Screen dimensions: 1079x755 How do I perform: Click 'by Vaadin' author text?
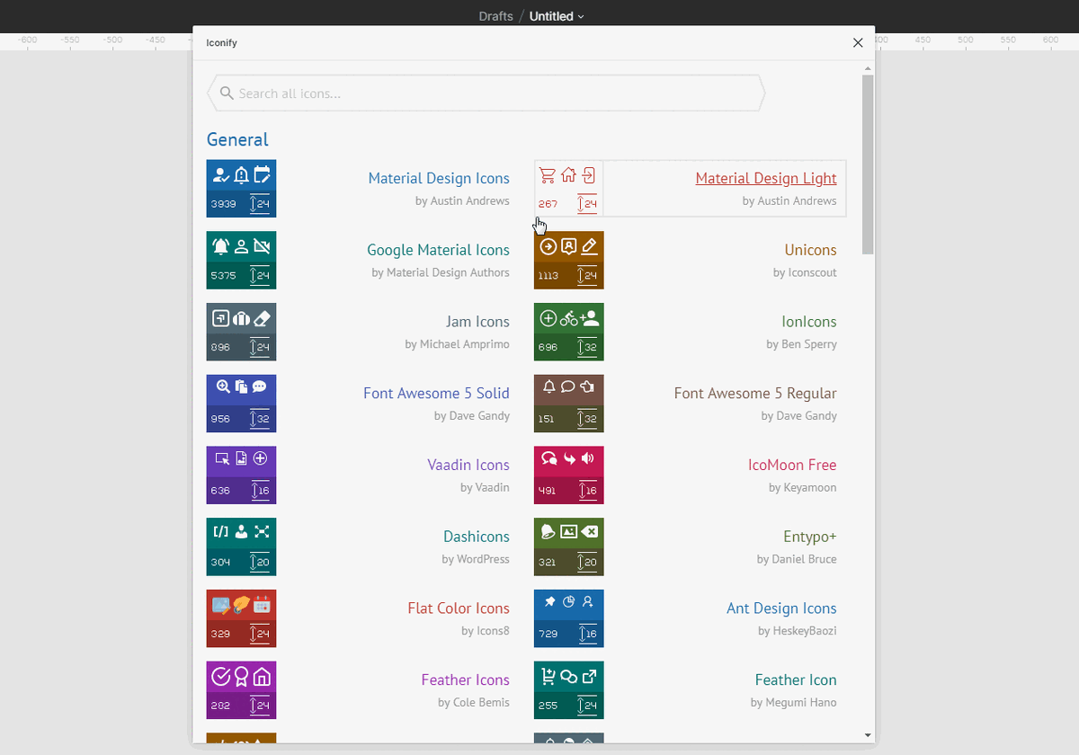[485, 487]
